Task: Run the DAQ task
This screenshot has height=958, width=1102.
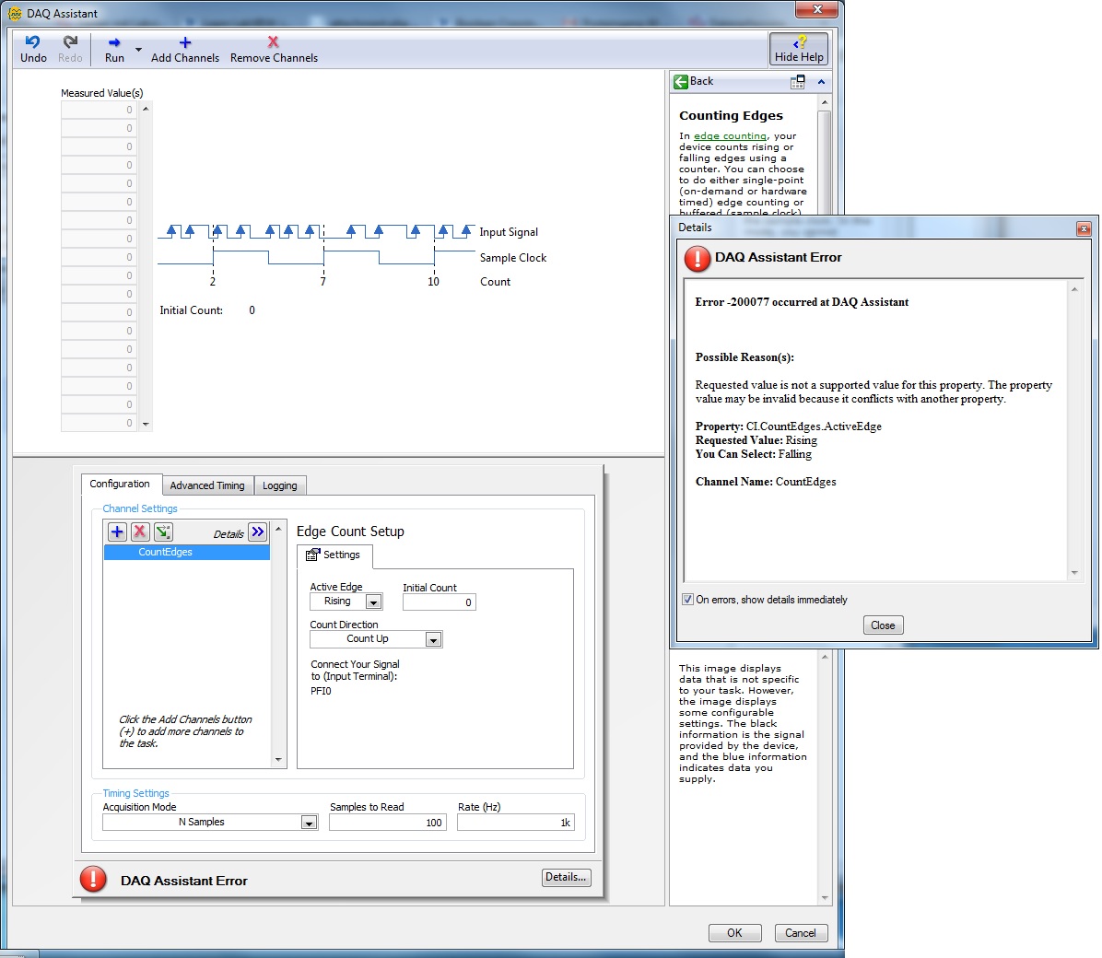Action: 114,49
